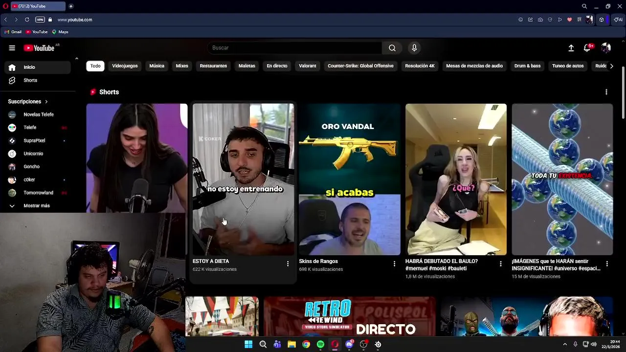Focus the Buscar search field
This screenshot has height=352, width=626.
coord(295,48)
